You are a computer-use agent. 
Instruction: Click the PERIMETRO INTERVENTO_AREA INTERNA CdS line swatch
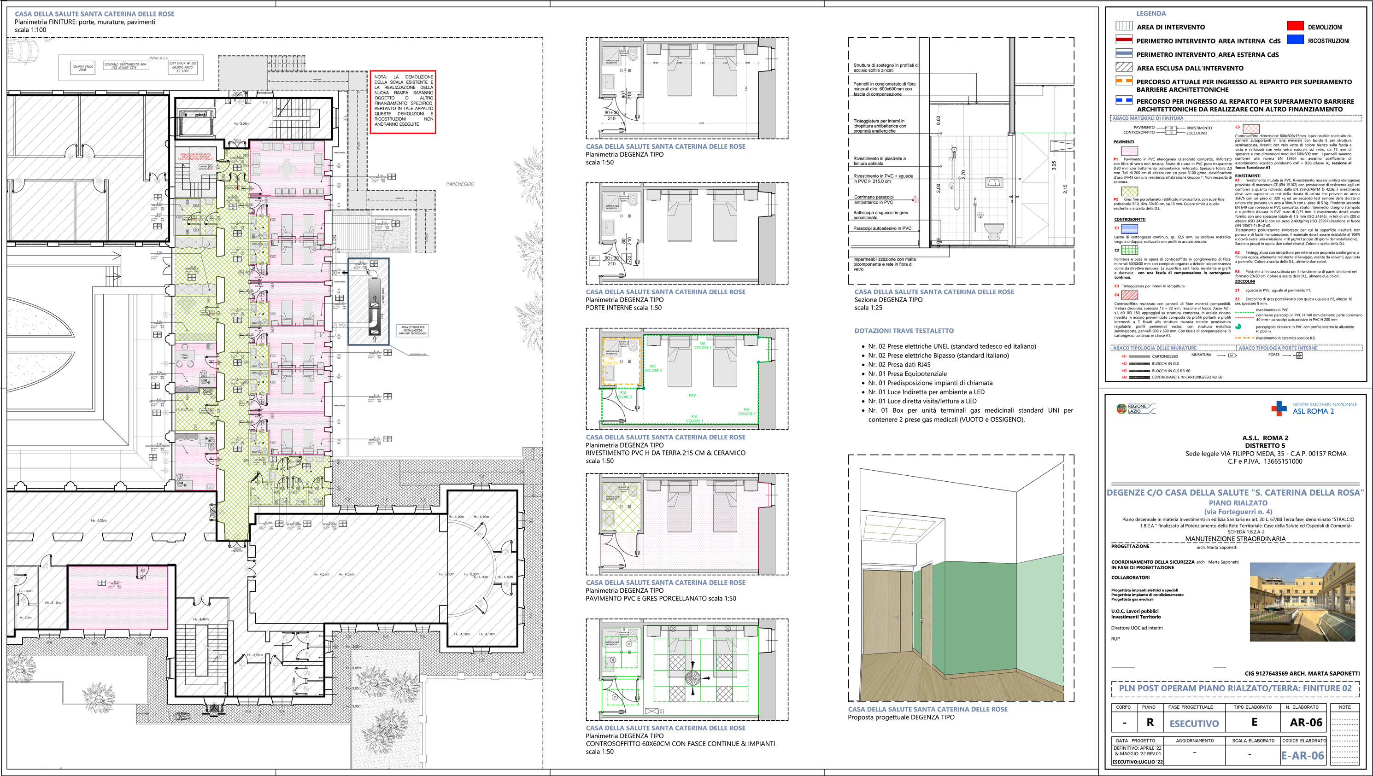1124,40
